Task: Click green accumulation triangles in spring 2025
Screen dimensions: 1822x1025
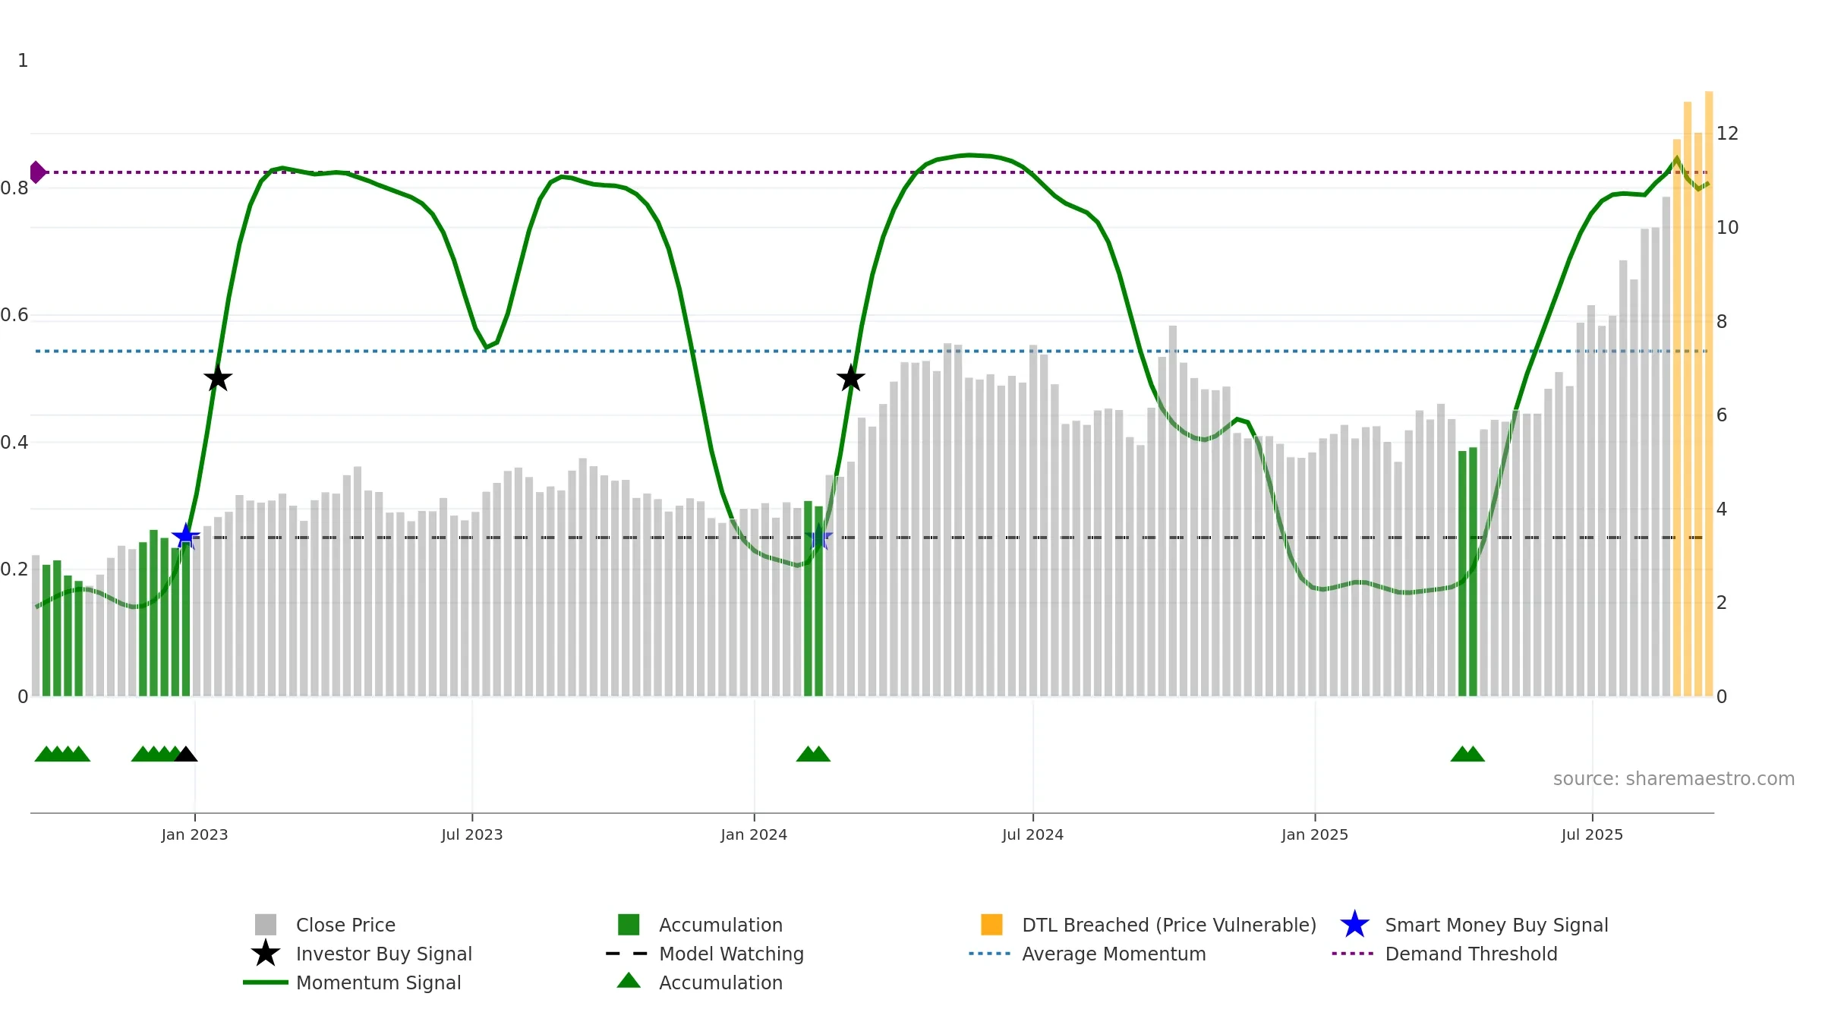Action: pyautogui.click(x=1467, y=755)
